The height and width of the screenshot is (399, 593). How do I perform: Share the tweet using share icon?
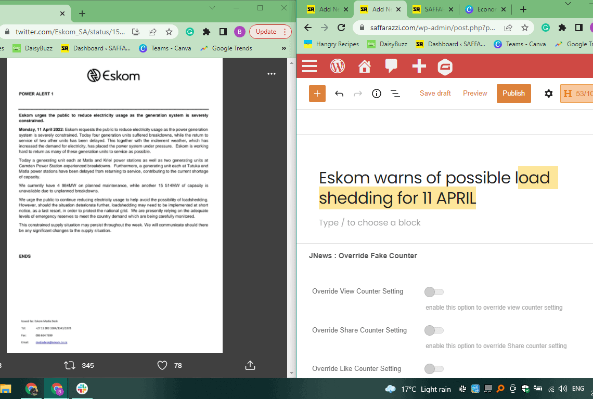(x=250, y=365)
